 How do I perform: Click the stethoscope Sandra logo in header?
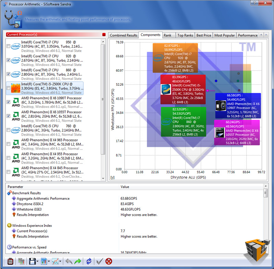click(13, 19)
